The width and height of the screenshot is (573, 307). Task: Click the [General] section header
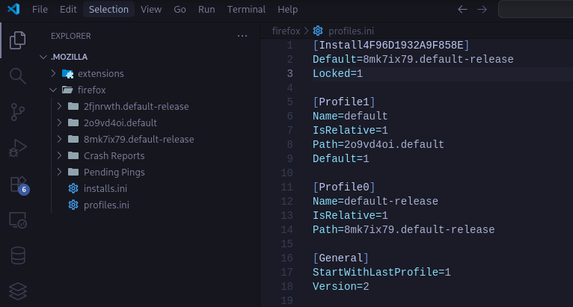coord(340,258)
